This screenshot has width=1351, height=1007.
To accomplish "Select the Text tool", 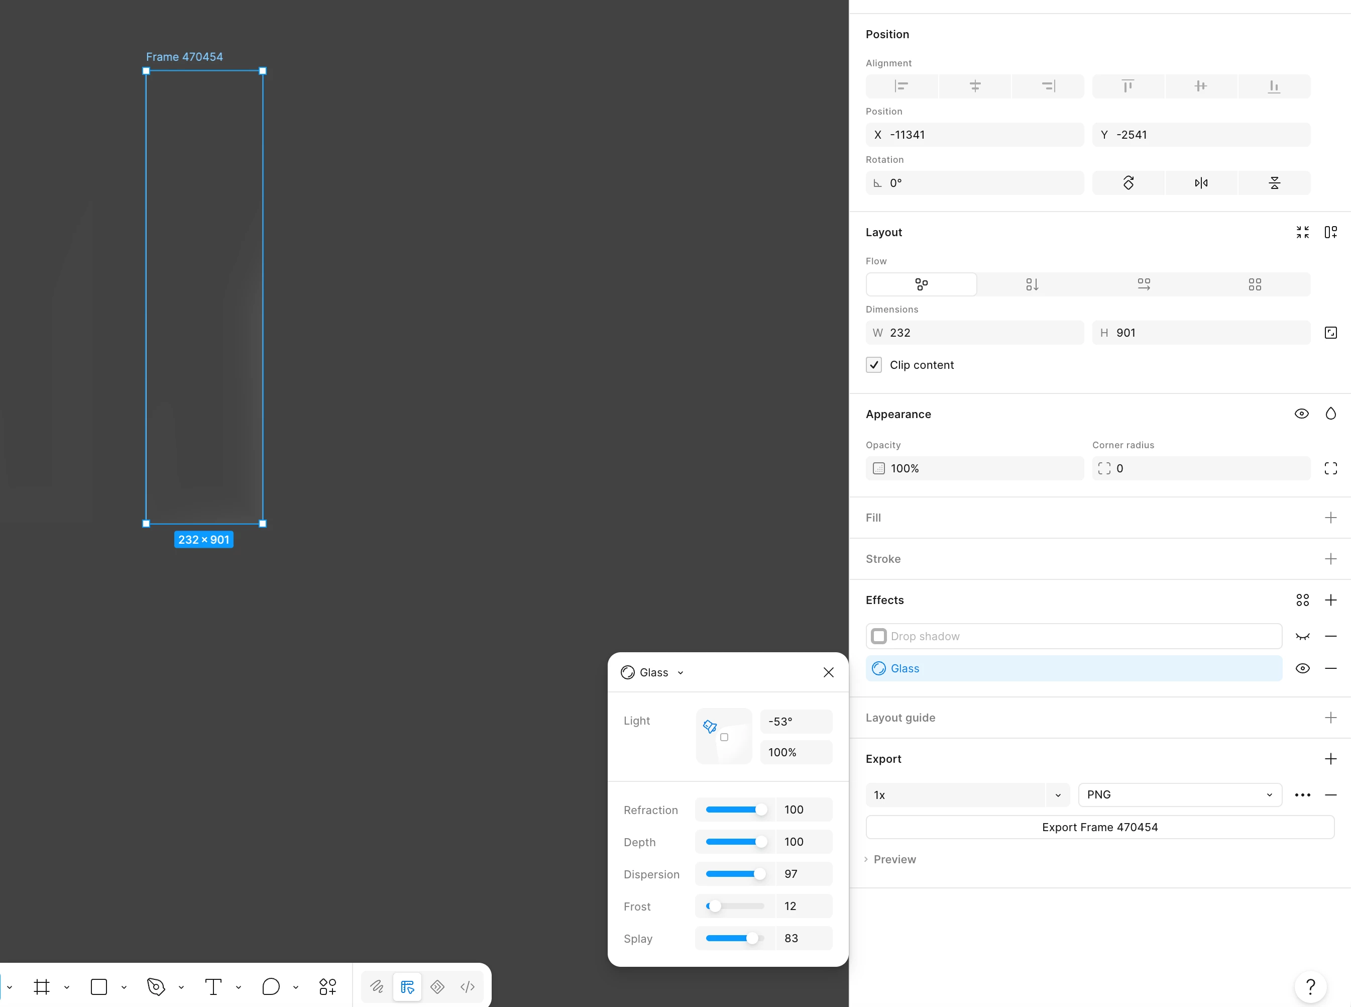I will click(x=213, y=987).
